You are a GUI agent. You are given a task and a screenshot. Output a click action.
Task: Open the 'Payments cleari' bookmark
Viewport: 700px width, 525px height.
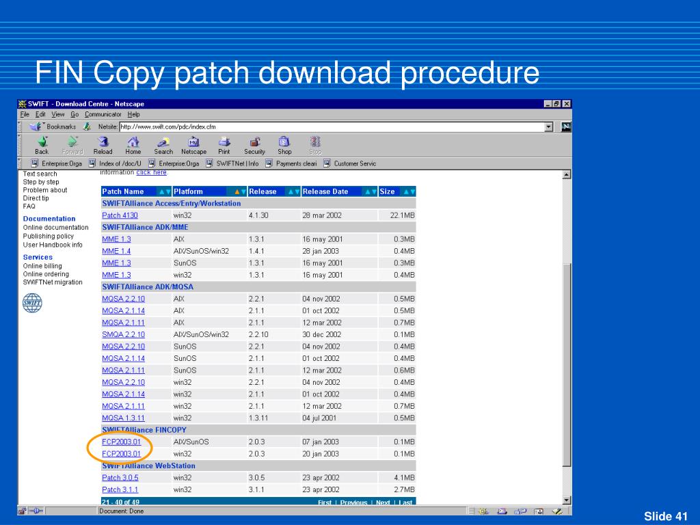pos(291,163)
